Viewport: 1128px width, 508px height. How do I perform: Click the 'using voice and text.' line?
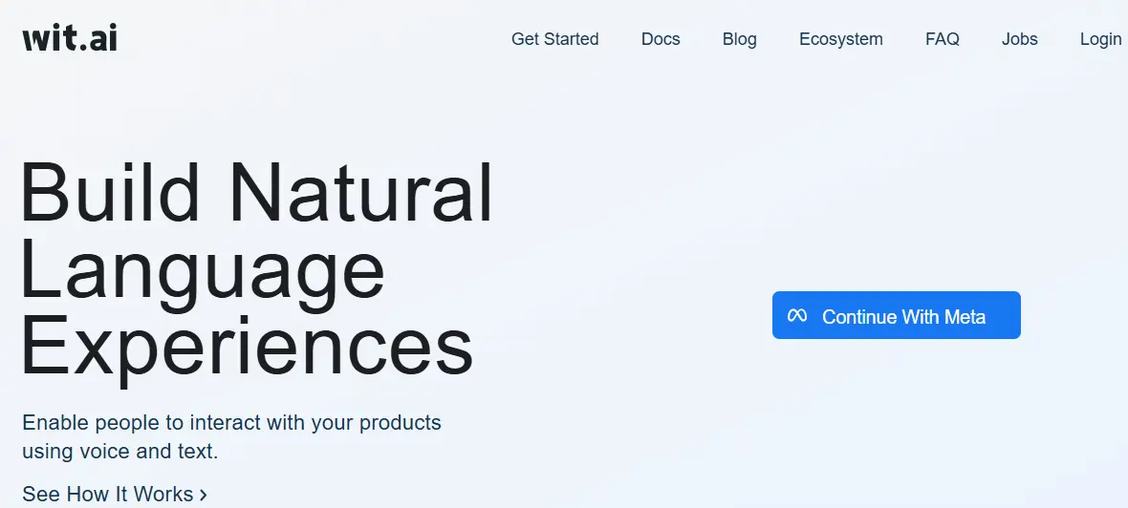(x=120, y=452)
